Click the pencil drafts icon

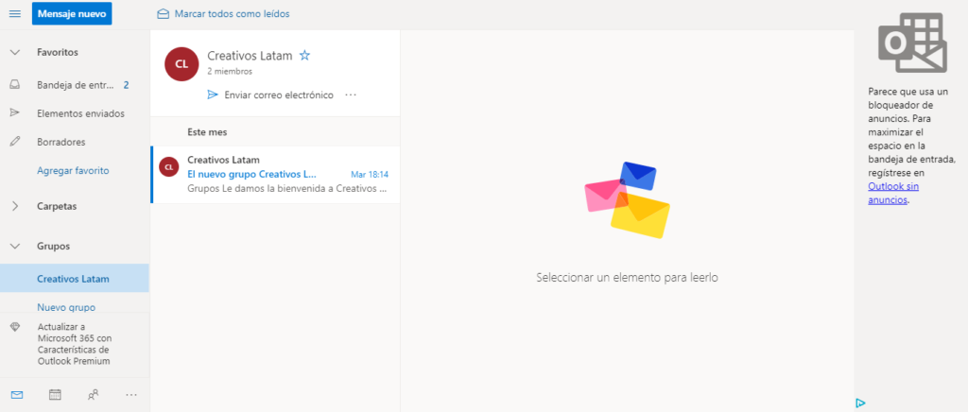click(15, 141)
